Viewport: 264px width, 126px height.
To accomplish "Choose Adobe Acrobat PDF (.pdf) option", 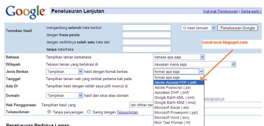I will point(179,83).
